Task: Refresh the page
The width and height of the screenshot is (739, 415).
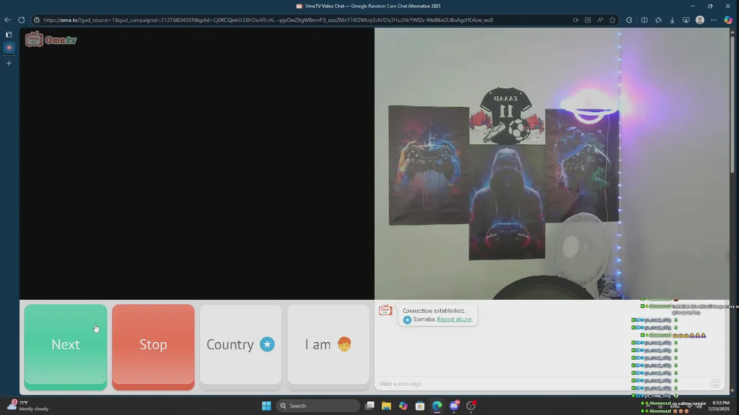Action: point(21,20)
